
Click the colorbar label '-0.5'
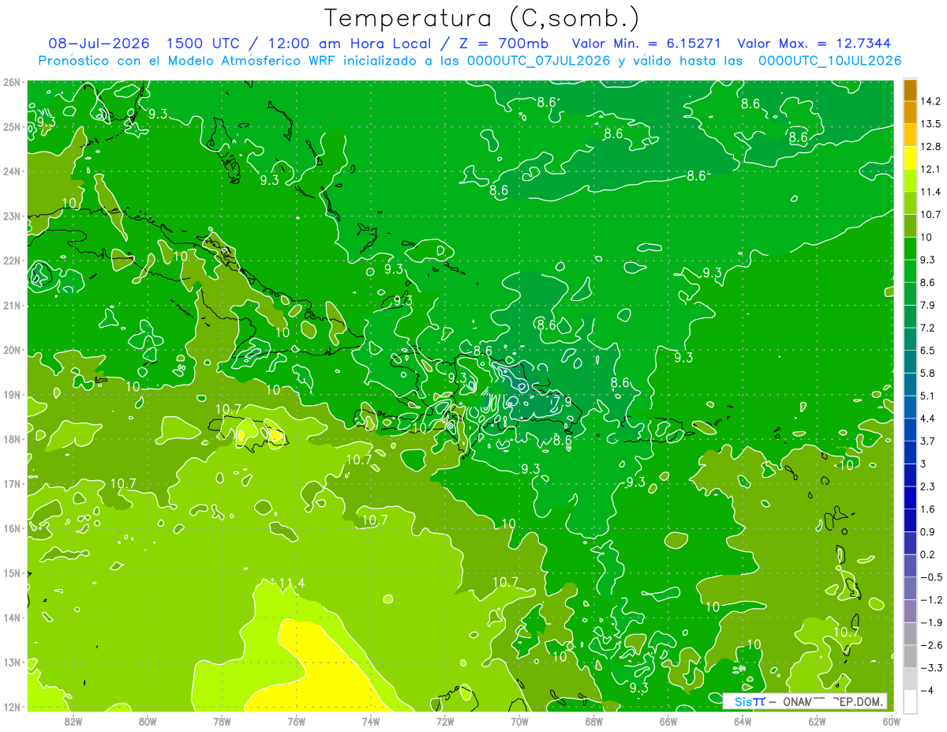tap(930, 577)
